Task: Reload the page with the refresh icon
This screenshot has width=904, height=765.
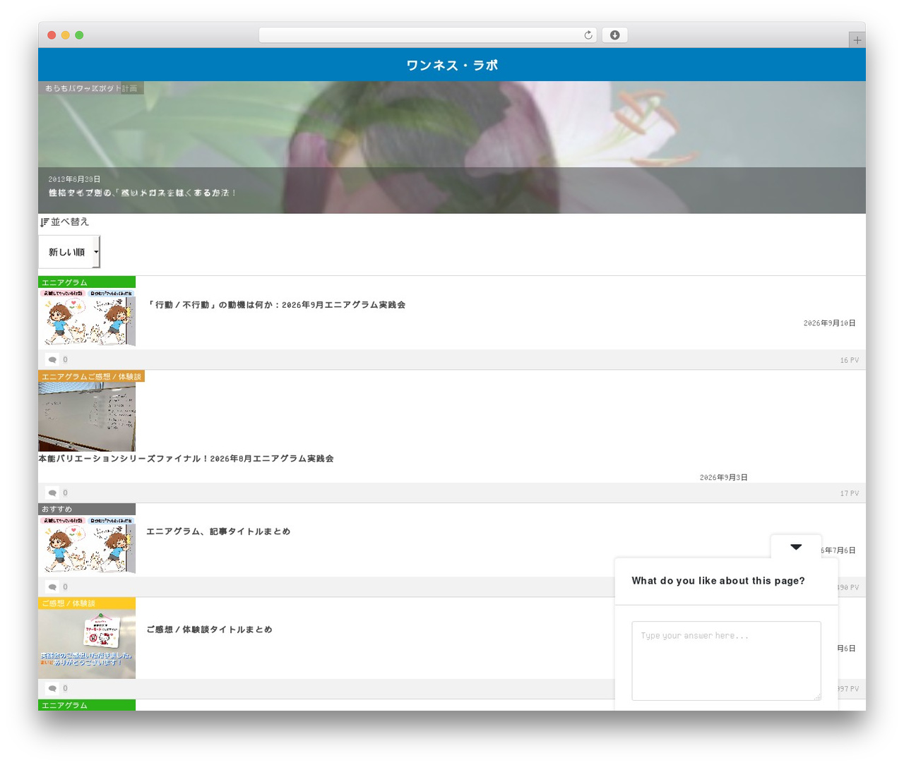Action: pos(588,35)
